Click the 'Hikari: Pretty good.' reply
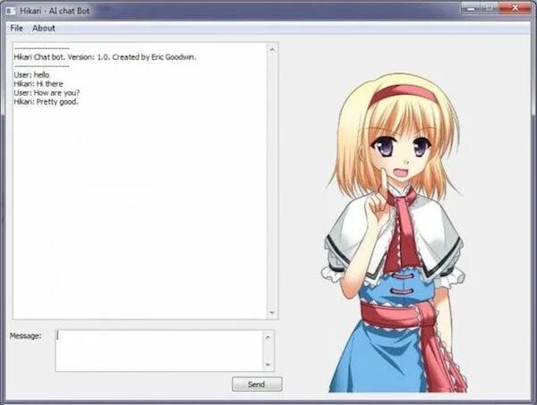The image size is (537, 405). point(46,102)
